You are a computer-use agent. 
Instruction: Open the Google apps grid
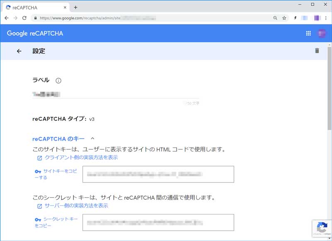point(308,33)
